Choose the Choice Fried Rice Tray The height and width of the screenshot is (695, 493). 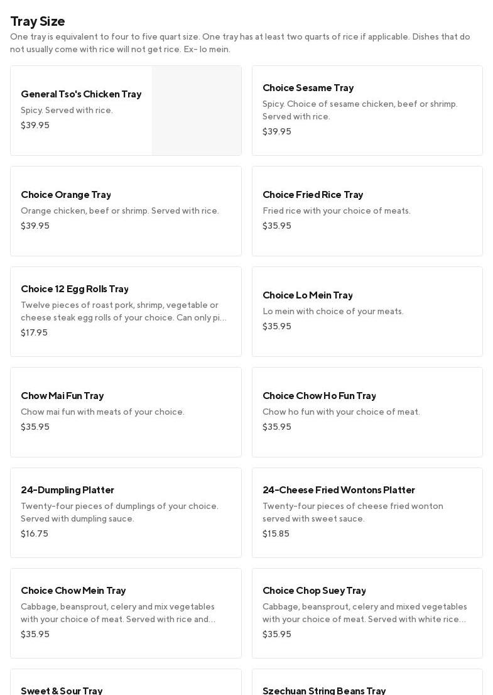click(x=367, y=211)
